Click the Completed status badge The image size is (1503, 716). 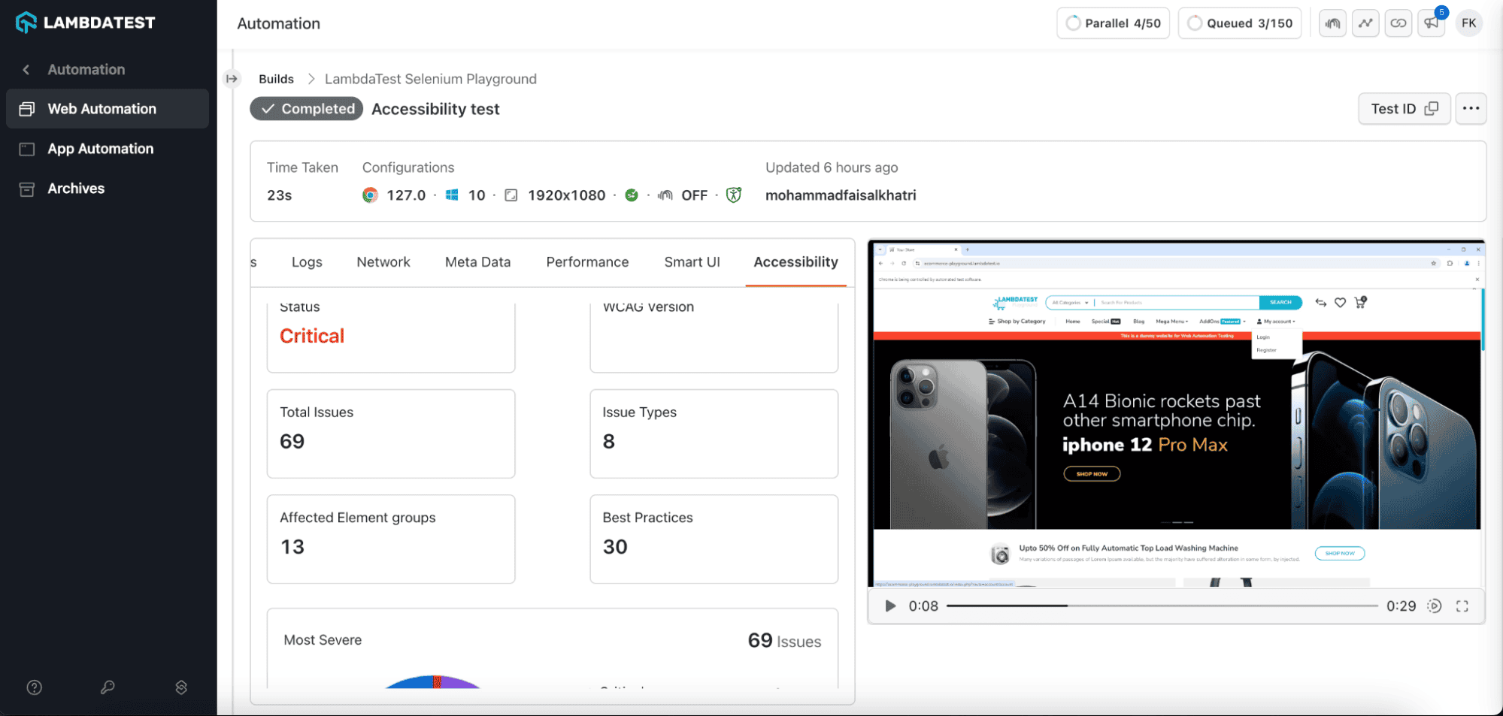point(307,109)
